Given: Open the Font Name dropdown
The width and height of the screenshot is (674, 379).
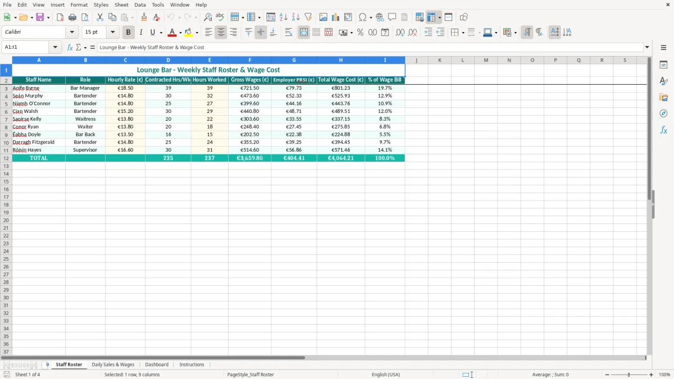Looking at the screenshot, I should coord(71,33).
